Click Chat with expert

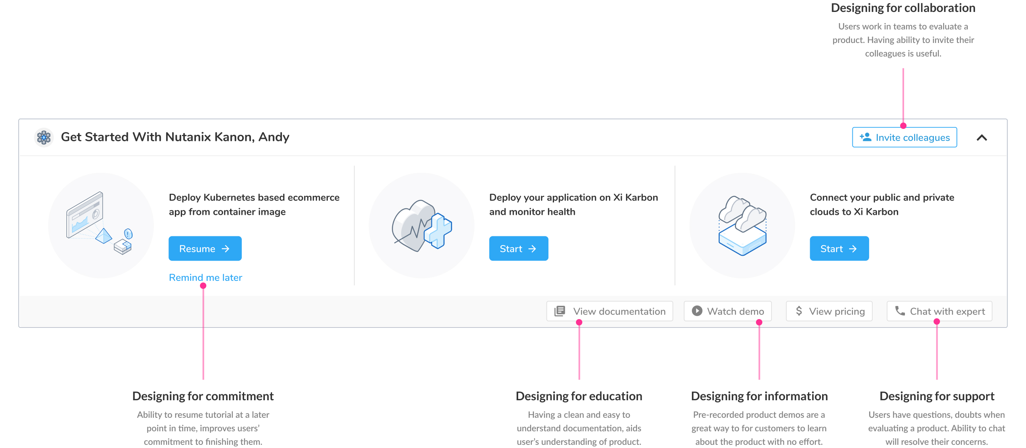[x=939, y=311]
